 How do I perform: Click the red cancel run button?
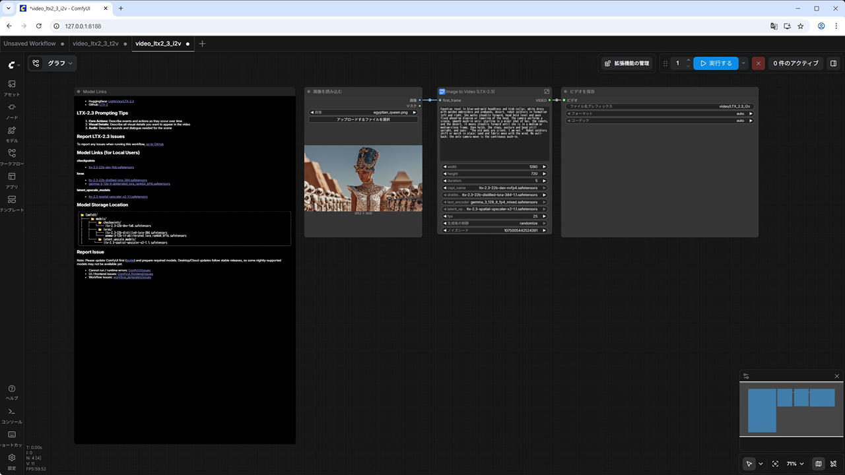coord(759,63)
